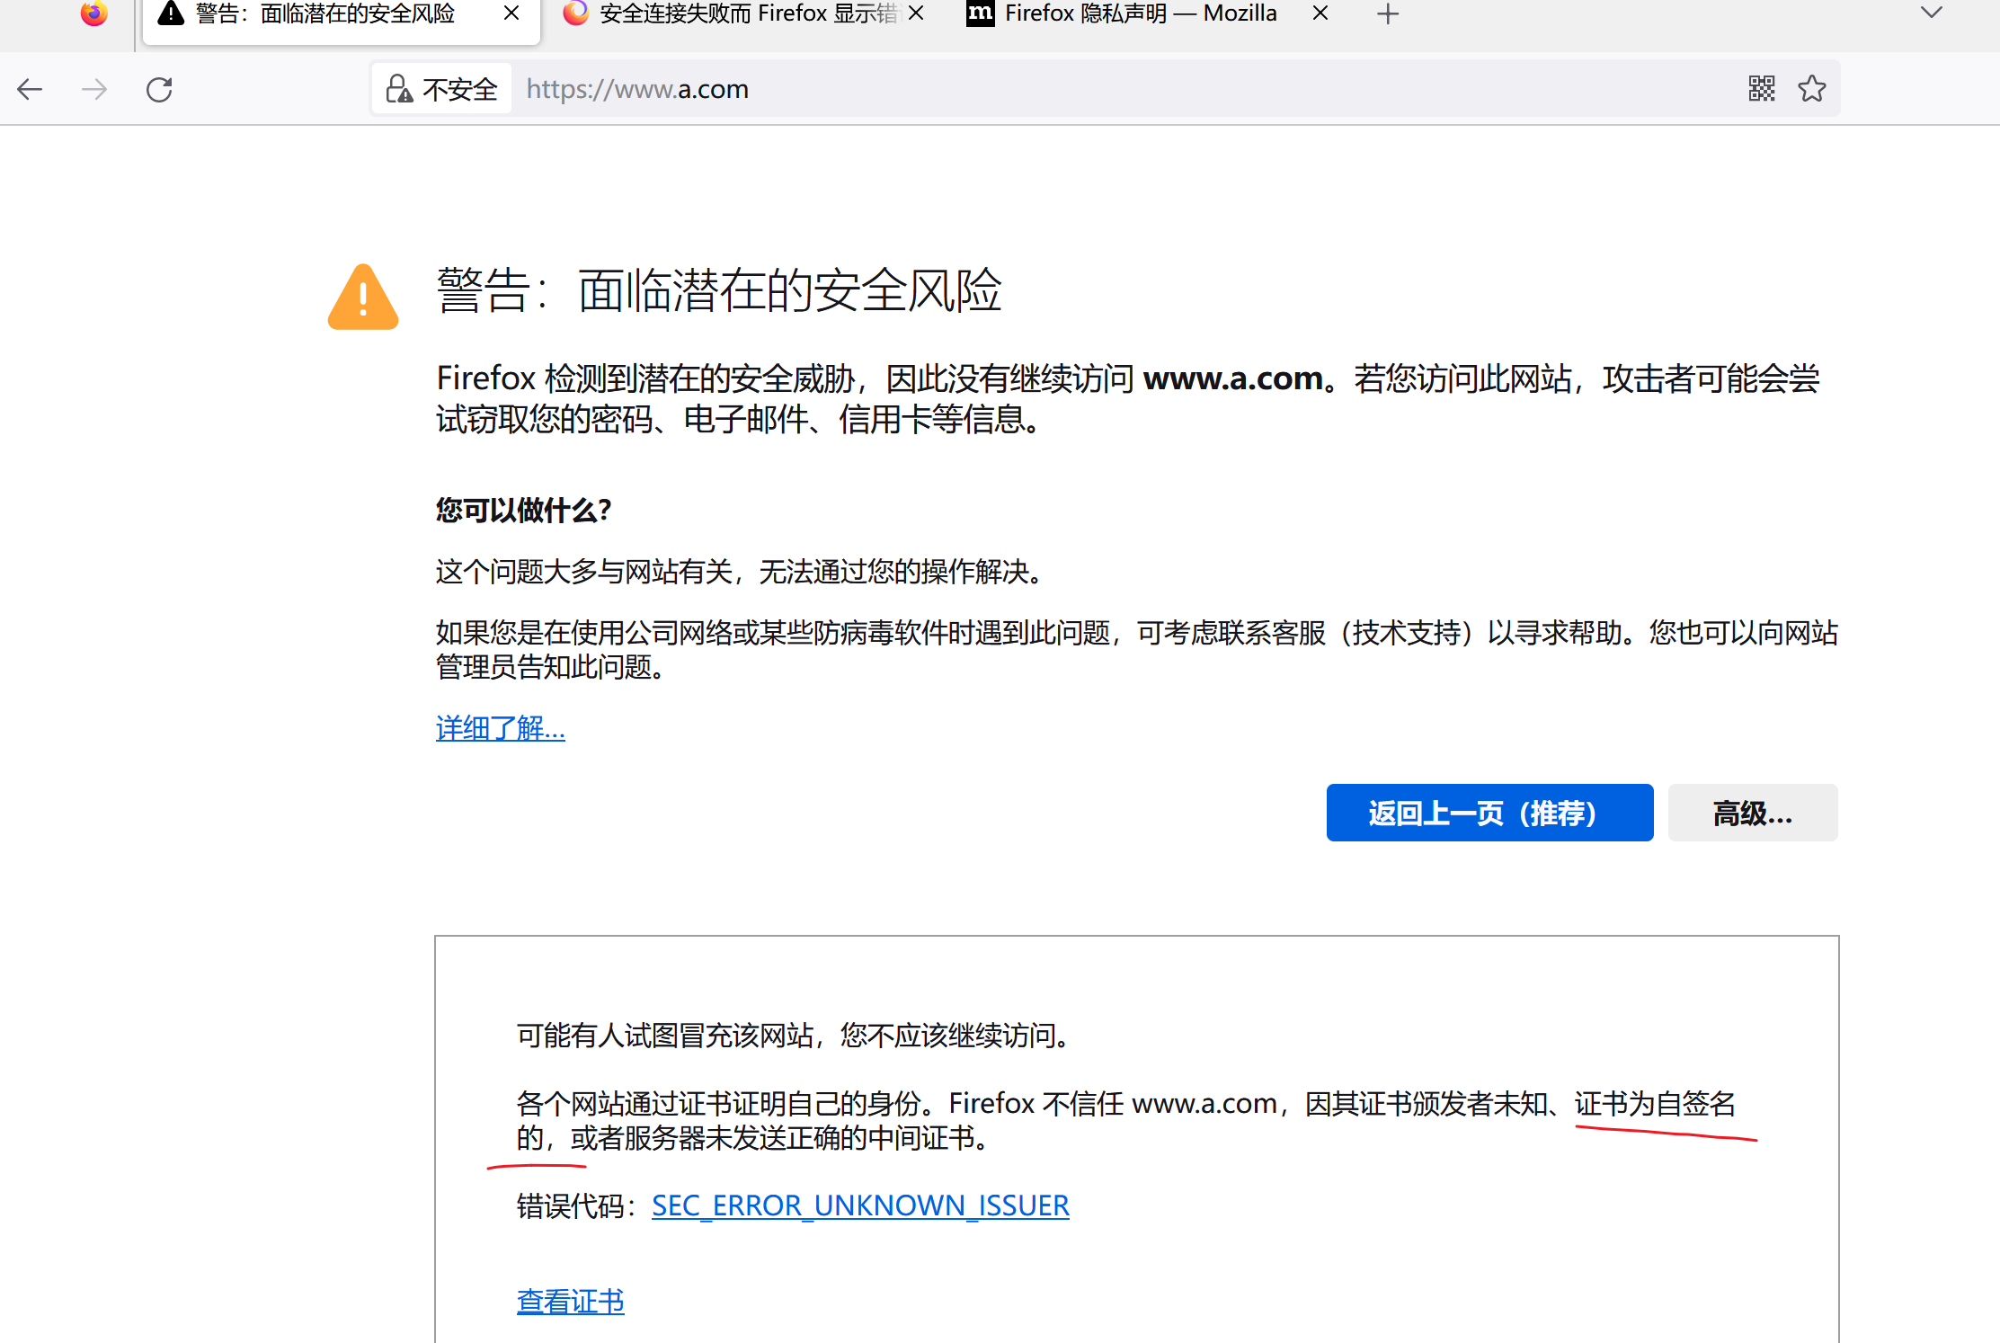Screen dimensions: 2000x1343
Task: Click the forward navigation arrow
Action: [x=94, y=89]
